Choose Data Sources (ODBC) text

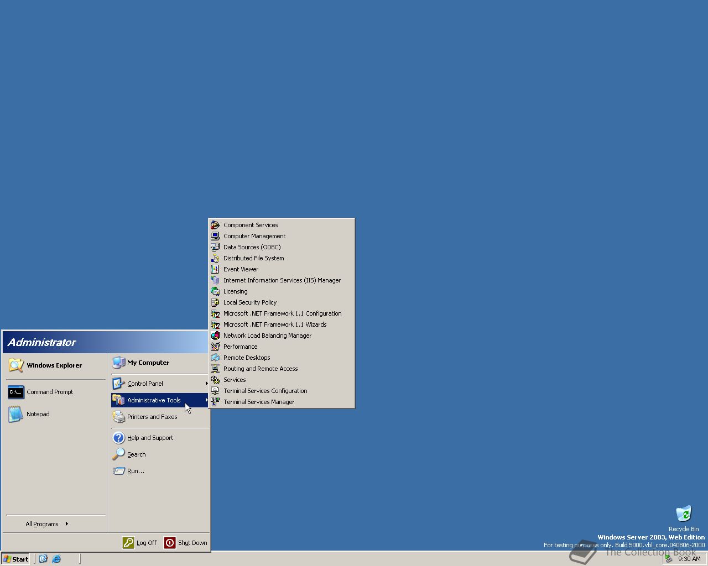click(252, 247)
